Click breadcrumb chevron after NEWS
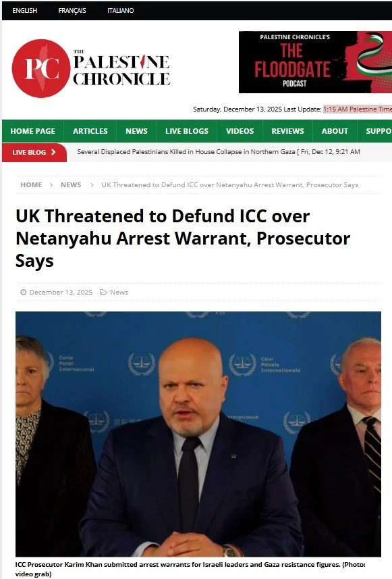This screenshot has width=392, height=579. pyautogui.click(x=92, y=185)
